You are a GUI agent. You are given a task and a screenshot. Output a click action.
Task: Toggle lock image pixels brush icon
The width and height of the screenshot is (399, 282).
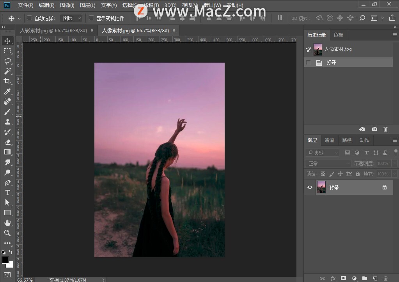(x=332, y=174)
